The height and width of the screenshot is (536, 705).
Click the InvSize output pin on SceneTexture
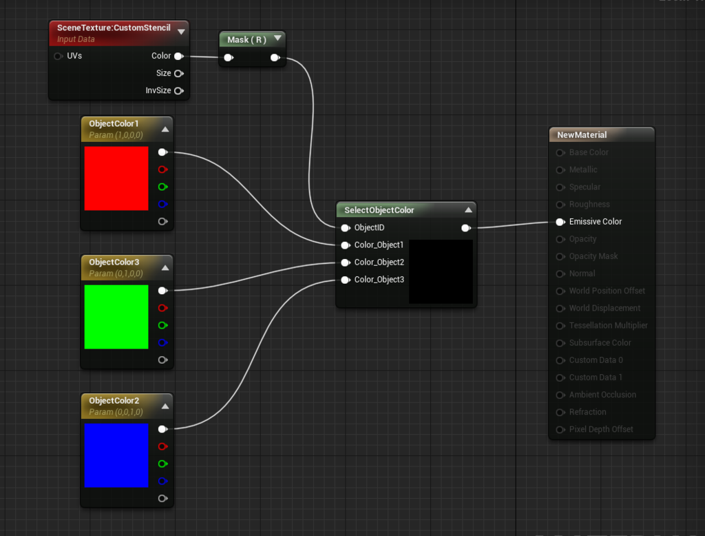(179, 91)
